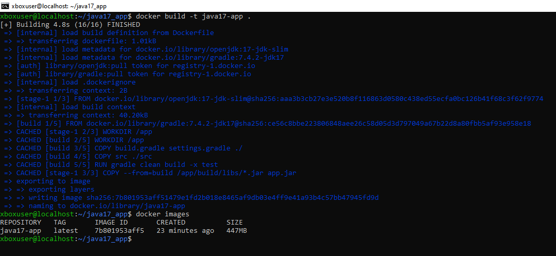Click the 'latest' tag value
Image resolution: width=556 pixels, height=256 pixels.
coord(66,231)
